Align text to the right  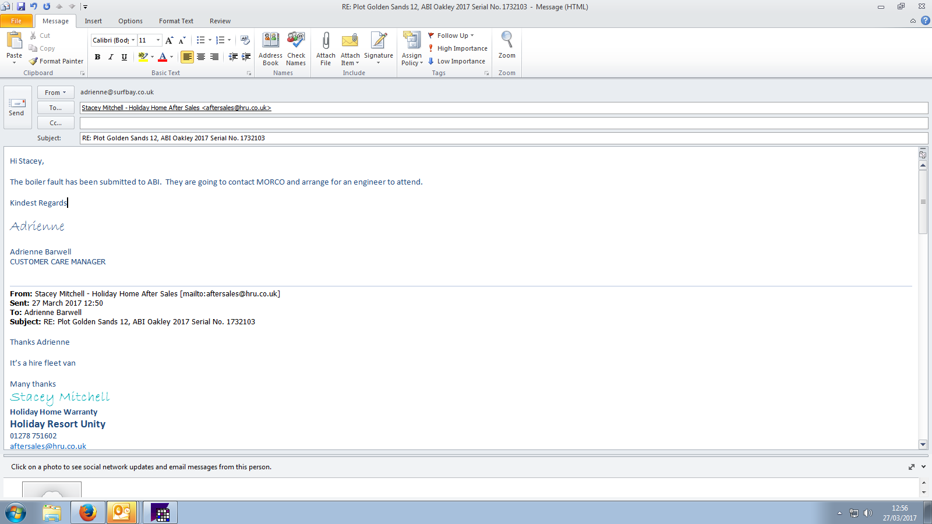coord(214,56)
